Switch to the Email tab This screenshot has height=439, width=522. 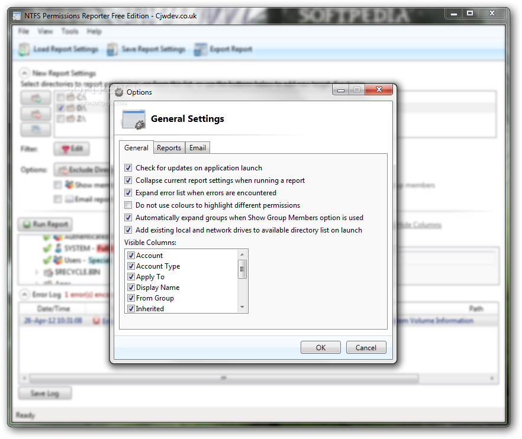coord(198,148)
